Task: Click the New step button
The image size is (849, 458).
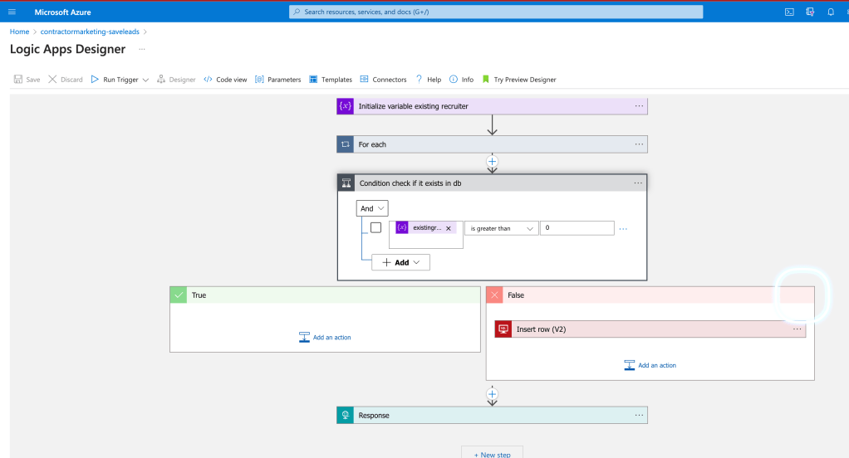Action: pos(492,453)
